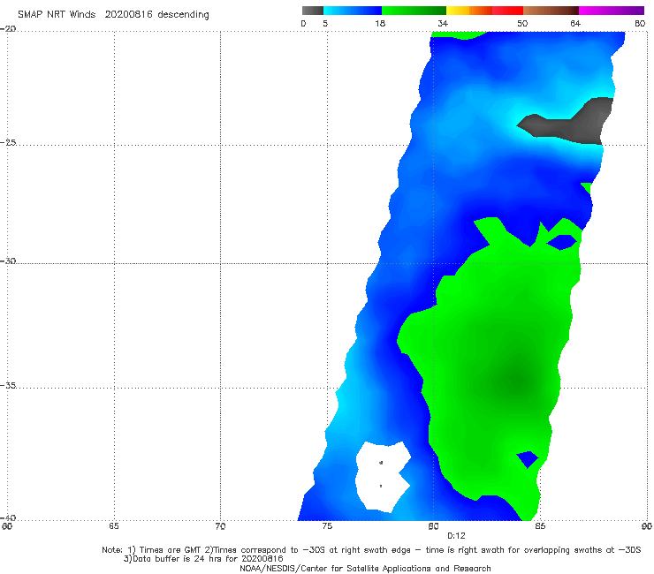
Task: Click the "75" longitude axis label
Action: click(x=327, y=526)
